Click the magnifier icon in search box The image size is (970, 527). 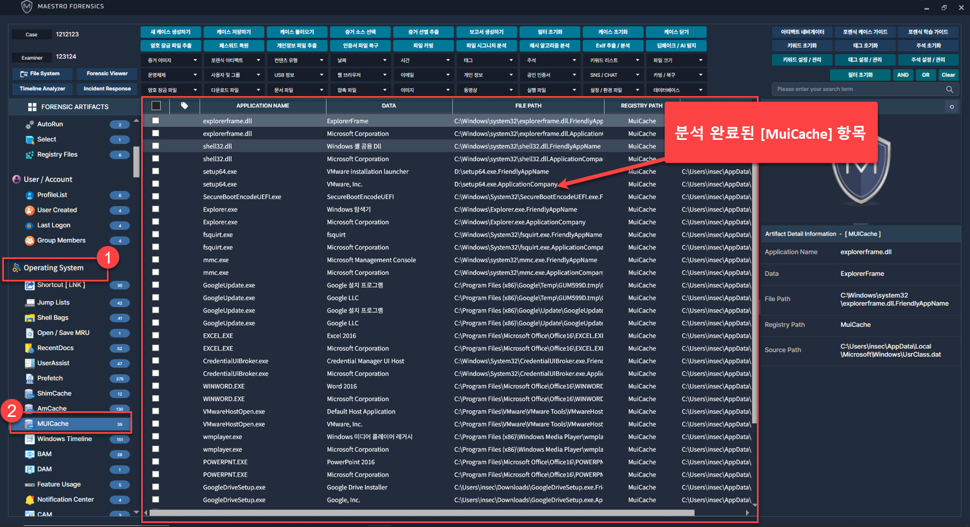[x=950, y=89]
